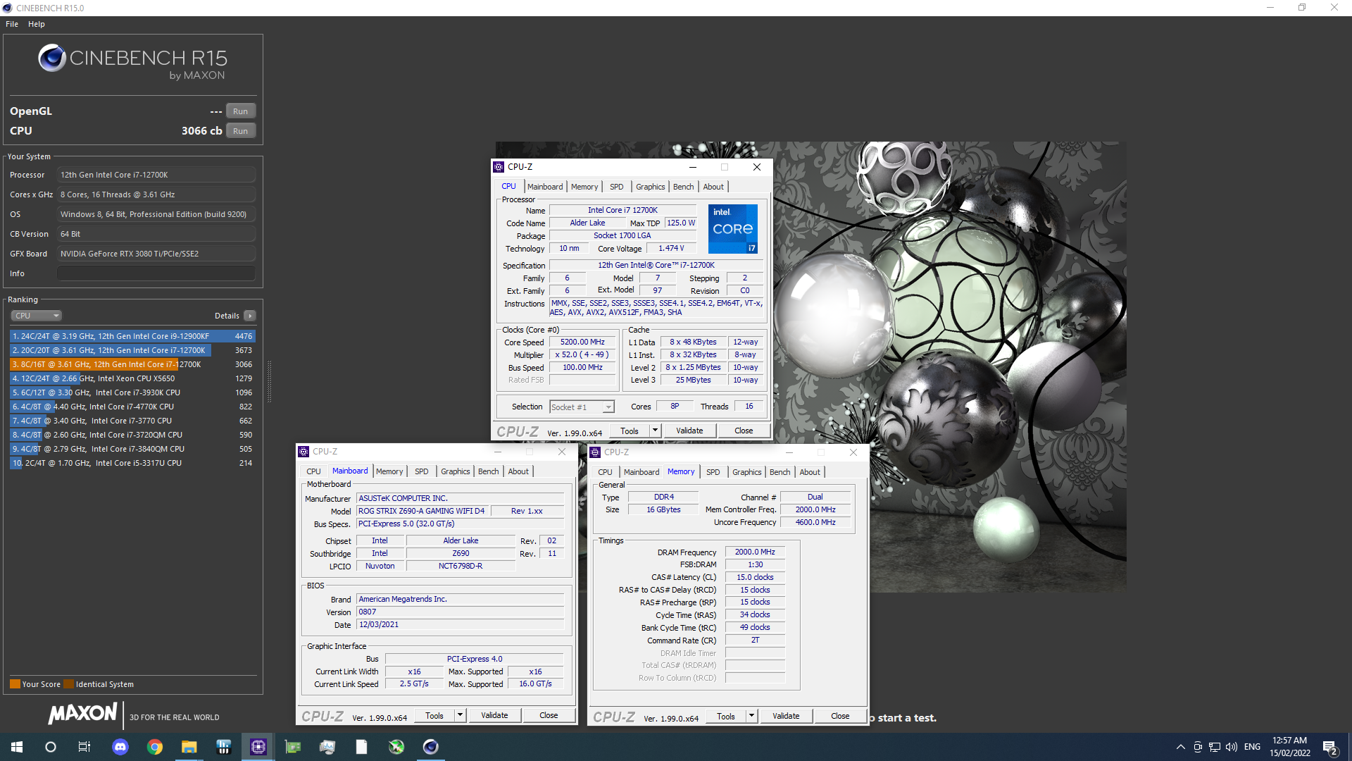Image resolution: width=1352 pixels, height=761 pixels.
Task: Click Validate in top CPU-Z window
Action: pyautogui.click(x=689, y=431)
